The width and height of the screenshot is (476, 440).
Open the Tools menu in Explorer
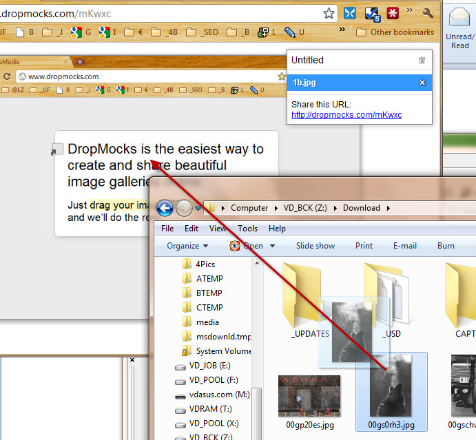pos(247,229)
